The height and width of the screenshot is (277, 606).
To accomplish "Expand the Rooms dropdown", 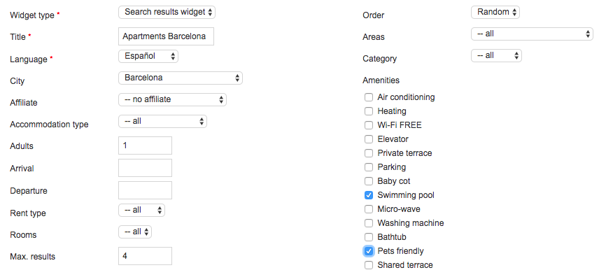I will point(135,232).
